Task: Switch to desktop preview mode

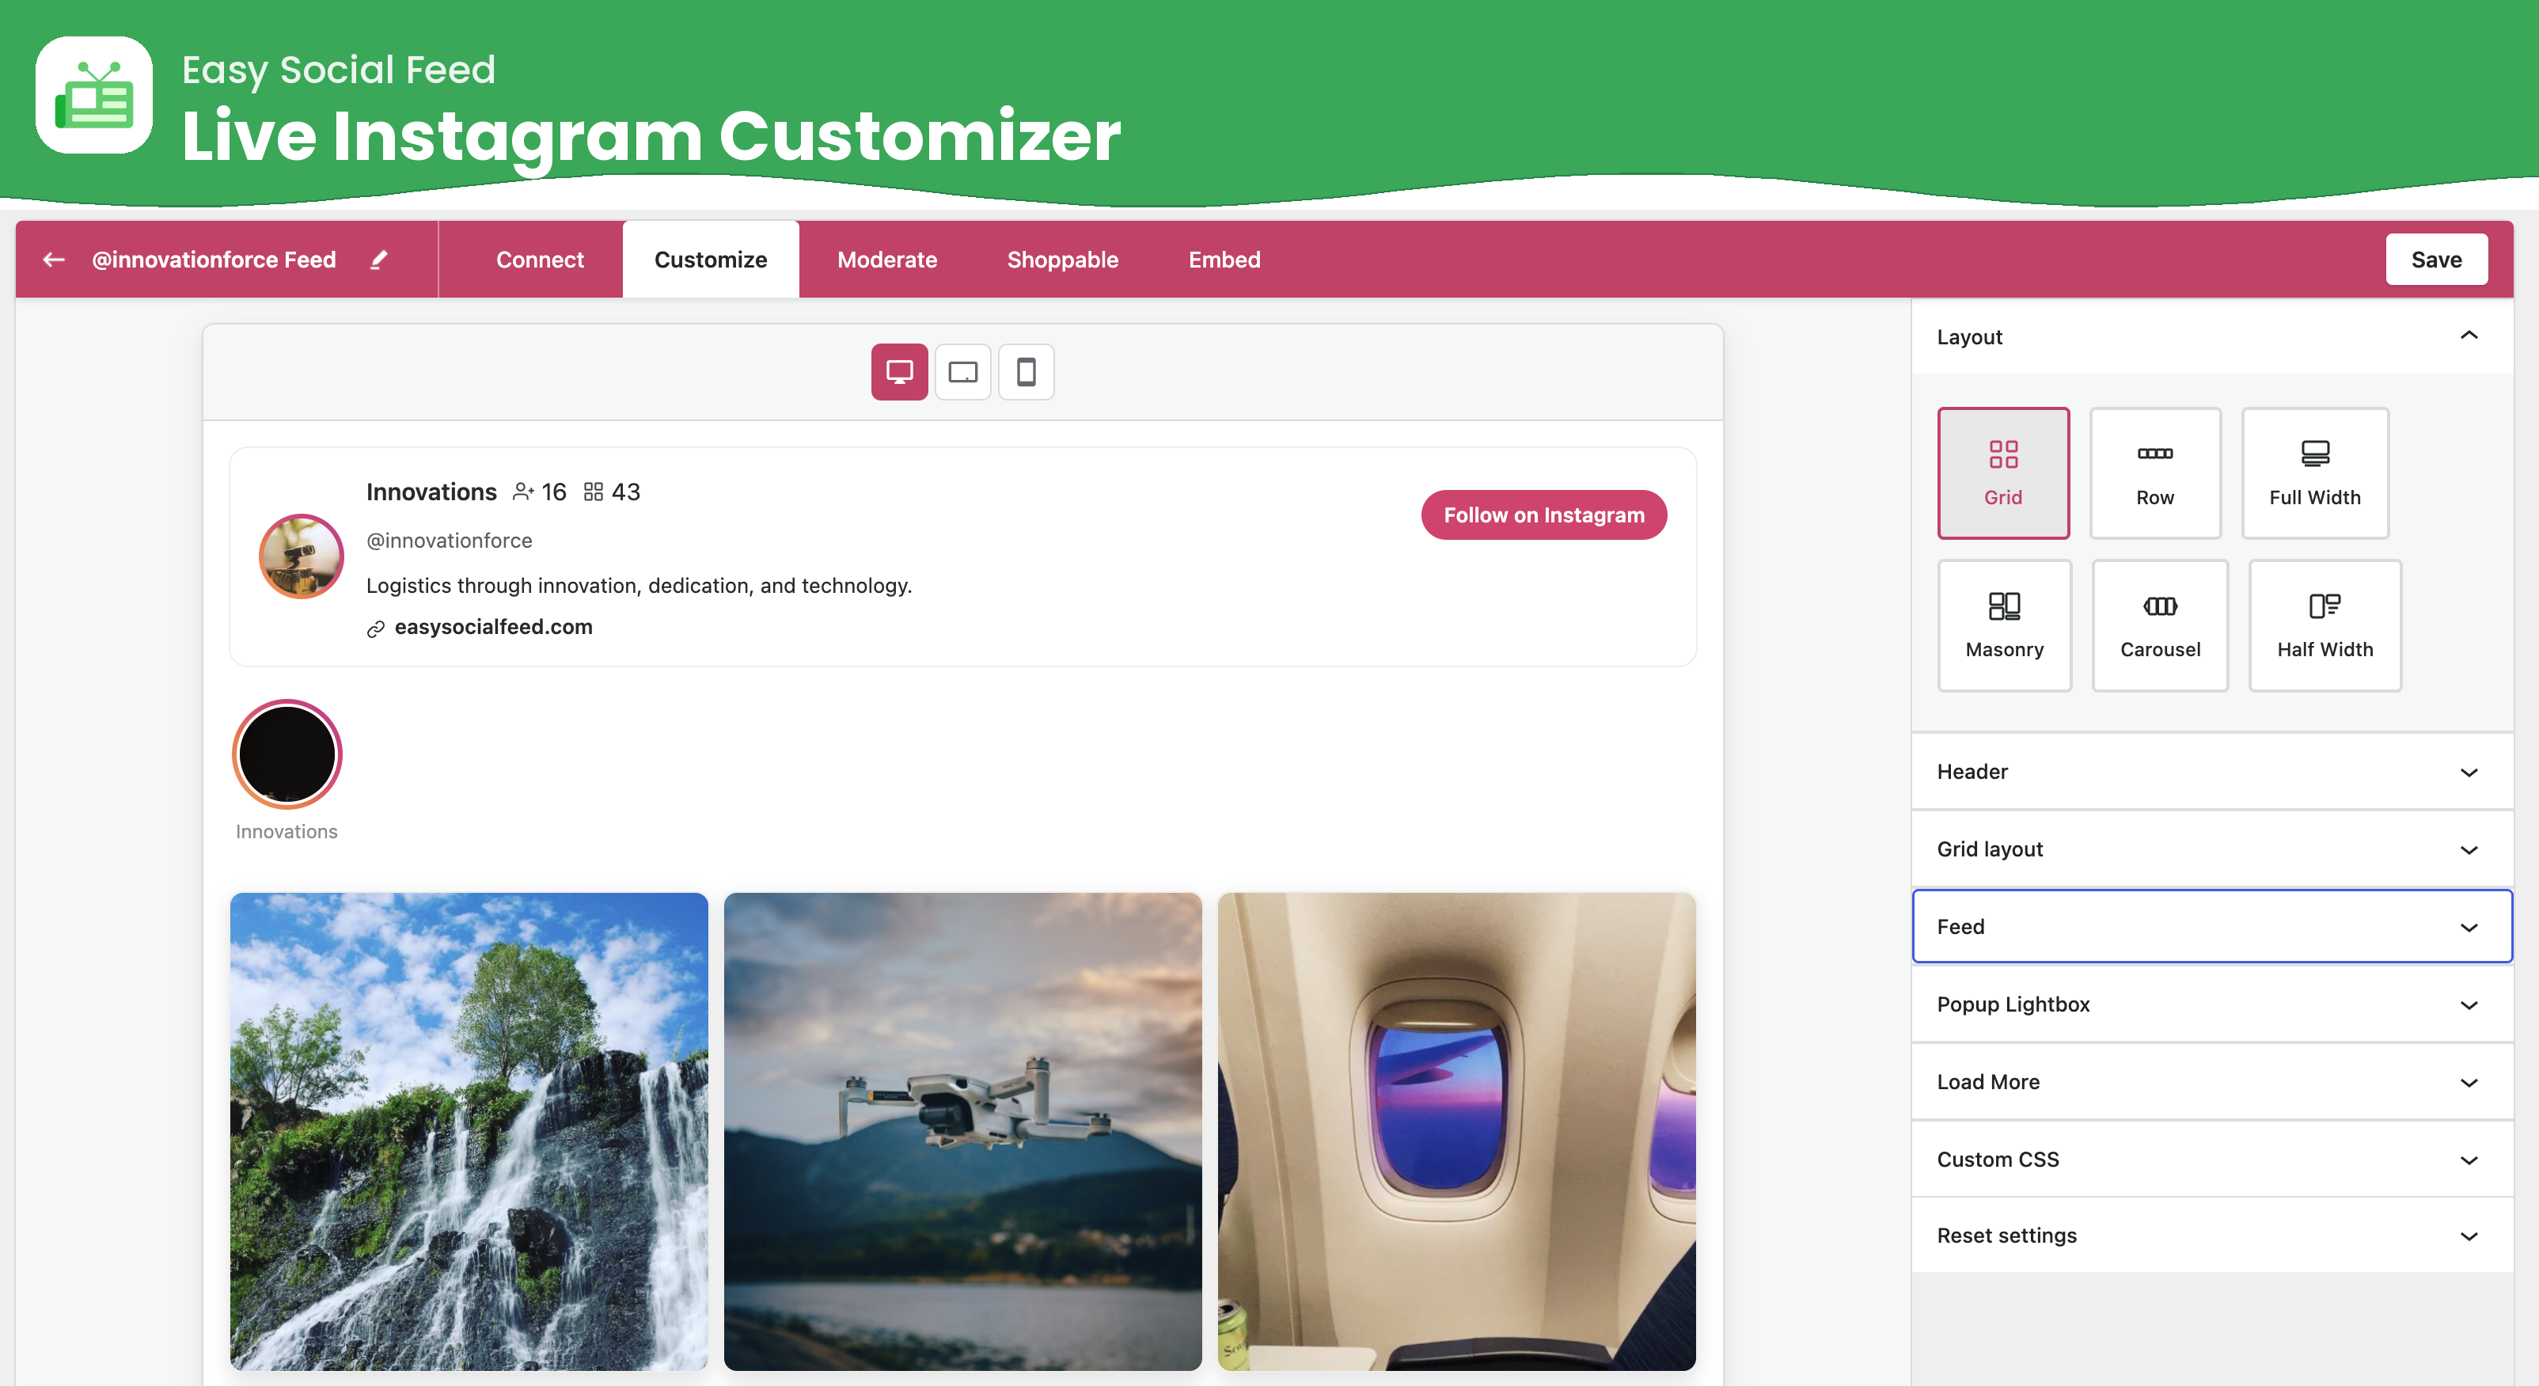Action: pos(899,372)
